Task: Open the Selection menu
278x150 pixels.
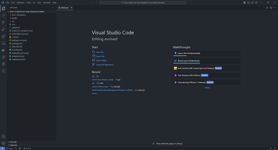Action: tap(20, 3)
